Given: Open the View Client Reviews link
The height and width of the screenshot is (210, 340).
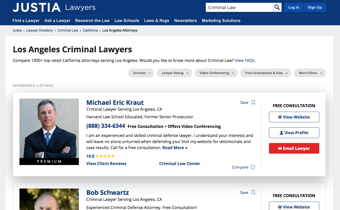Looking at the screenshot, I should click(106, 164).
